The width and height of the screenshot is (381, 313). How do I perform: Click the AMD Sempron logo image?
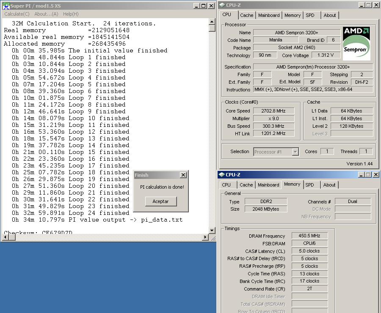click(x=356, y=44)
